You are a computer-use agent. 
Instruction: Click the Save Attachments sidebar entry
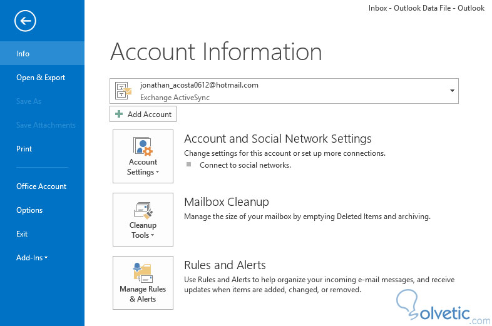click(x=46, y=125)
